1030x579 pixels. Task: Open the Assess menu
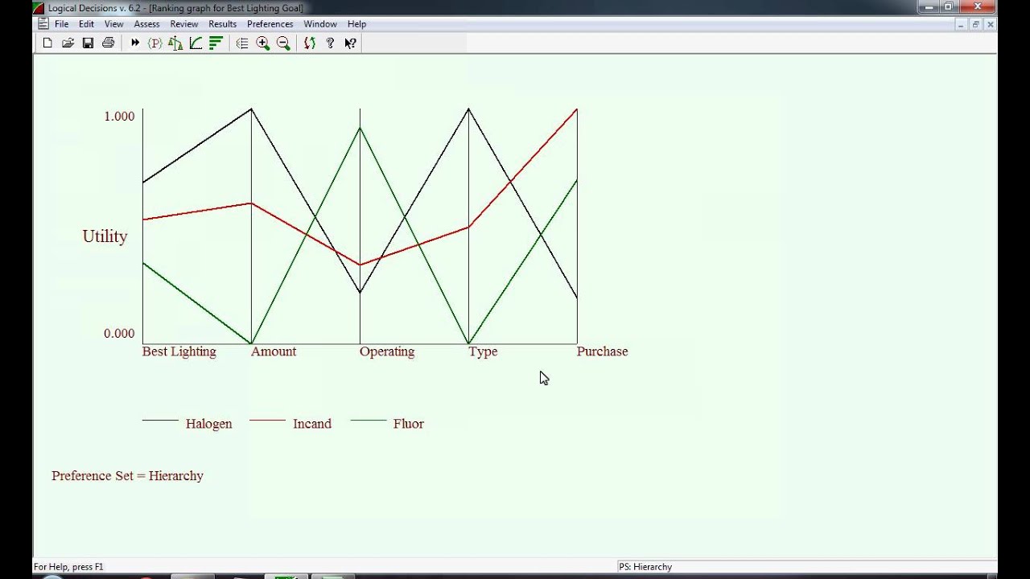click(146, 24)
